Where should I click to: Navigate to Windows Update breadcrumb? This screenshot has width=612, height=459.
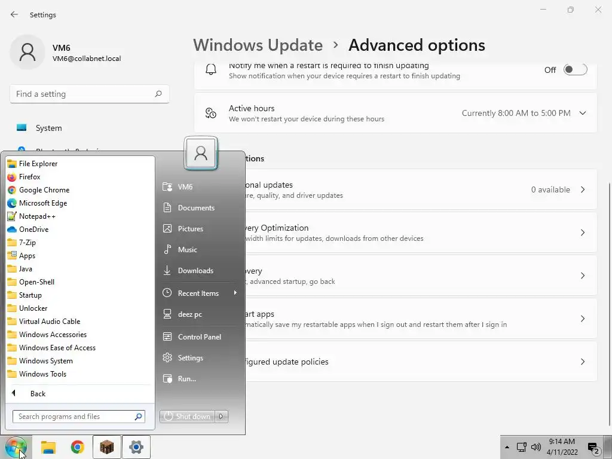tap(258, 45)
